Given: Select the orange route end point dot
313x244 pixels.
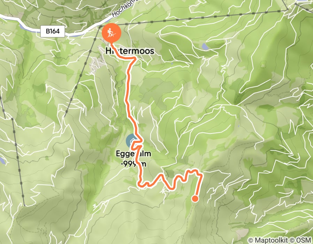Looking at the screenshot, I should pyautogui.click(x=195, y=199).
